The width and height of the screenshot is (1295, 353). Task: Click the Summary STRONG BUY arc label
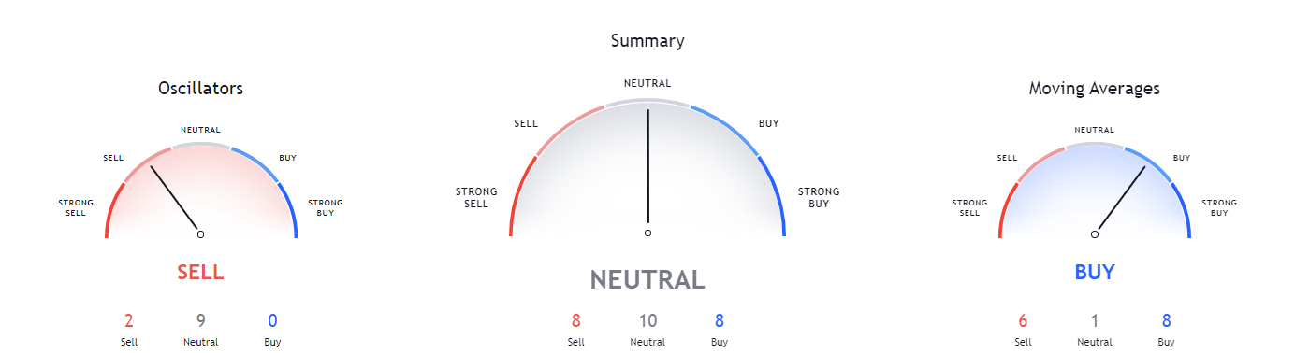pos(819,197)
